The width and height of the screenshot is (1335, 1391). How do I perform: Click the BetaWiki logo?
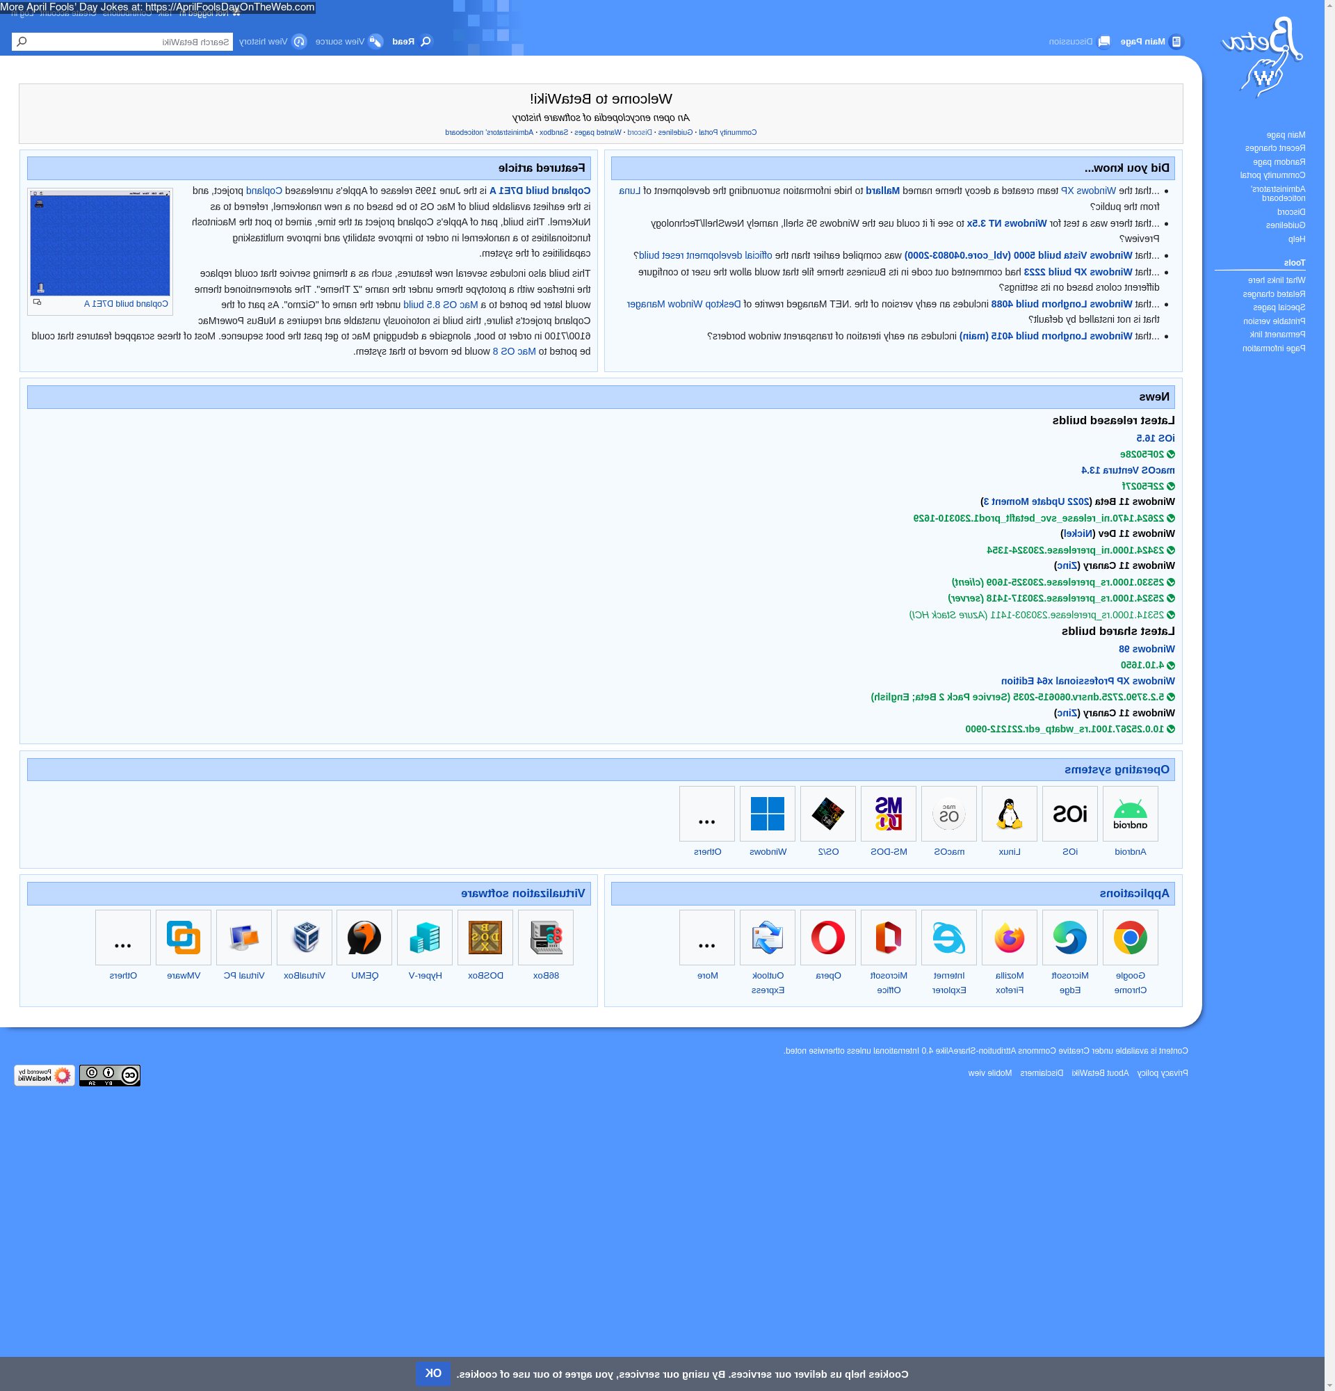click(1261, 57)
